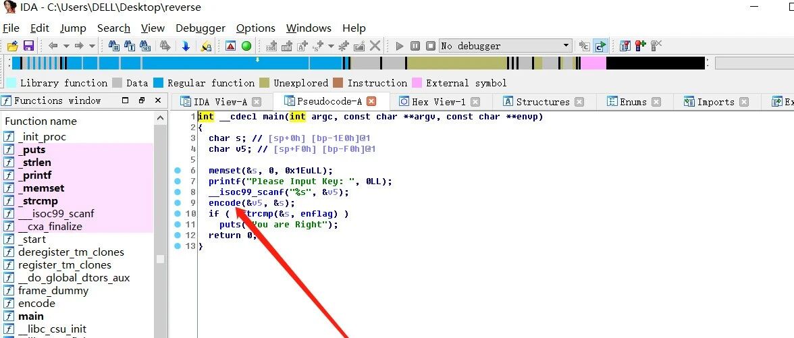The height and width of the screenshot is (338, 794).
Task: Click the breakpoint list icon
Action: (x=625, y=46)
